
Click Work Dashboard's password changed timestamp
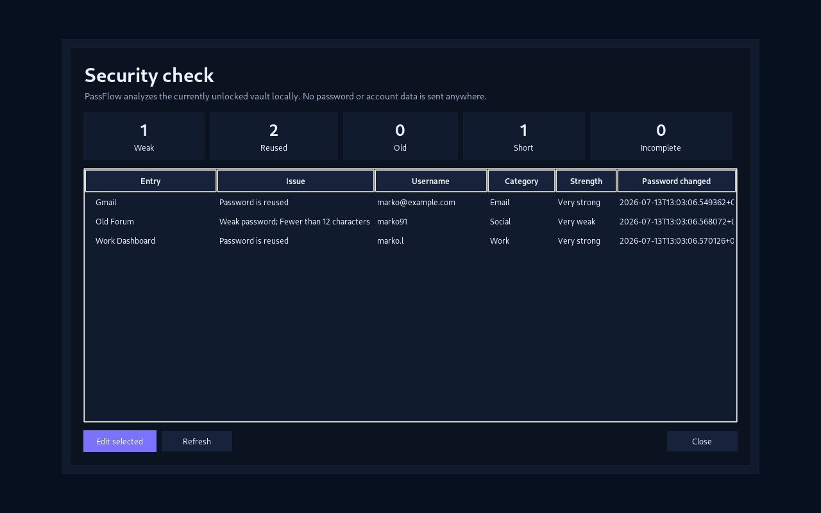(x=677, y=240)
